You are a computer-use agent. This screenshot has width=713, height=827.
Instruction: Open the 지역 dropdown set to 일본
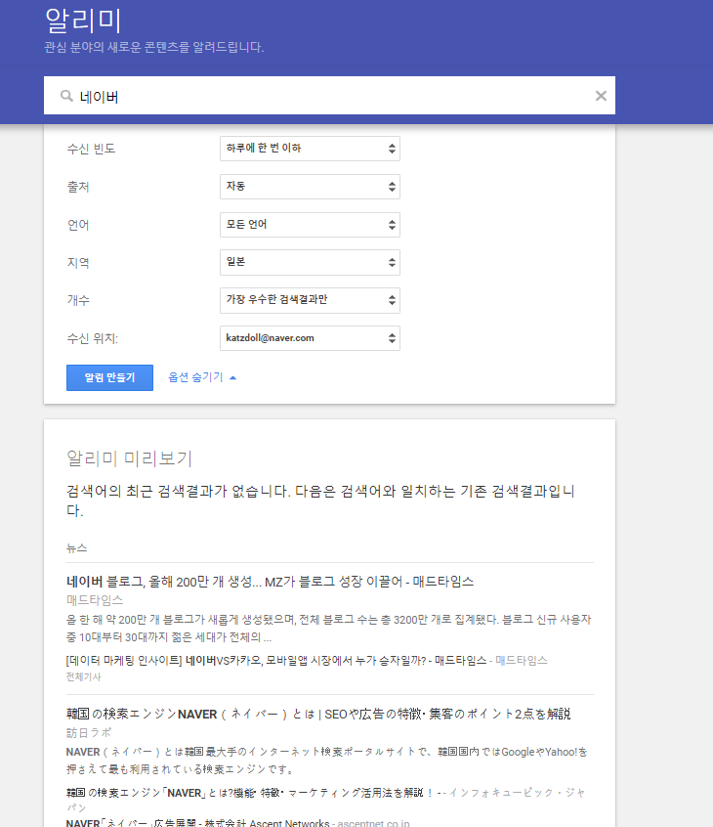point(310,262)
